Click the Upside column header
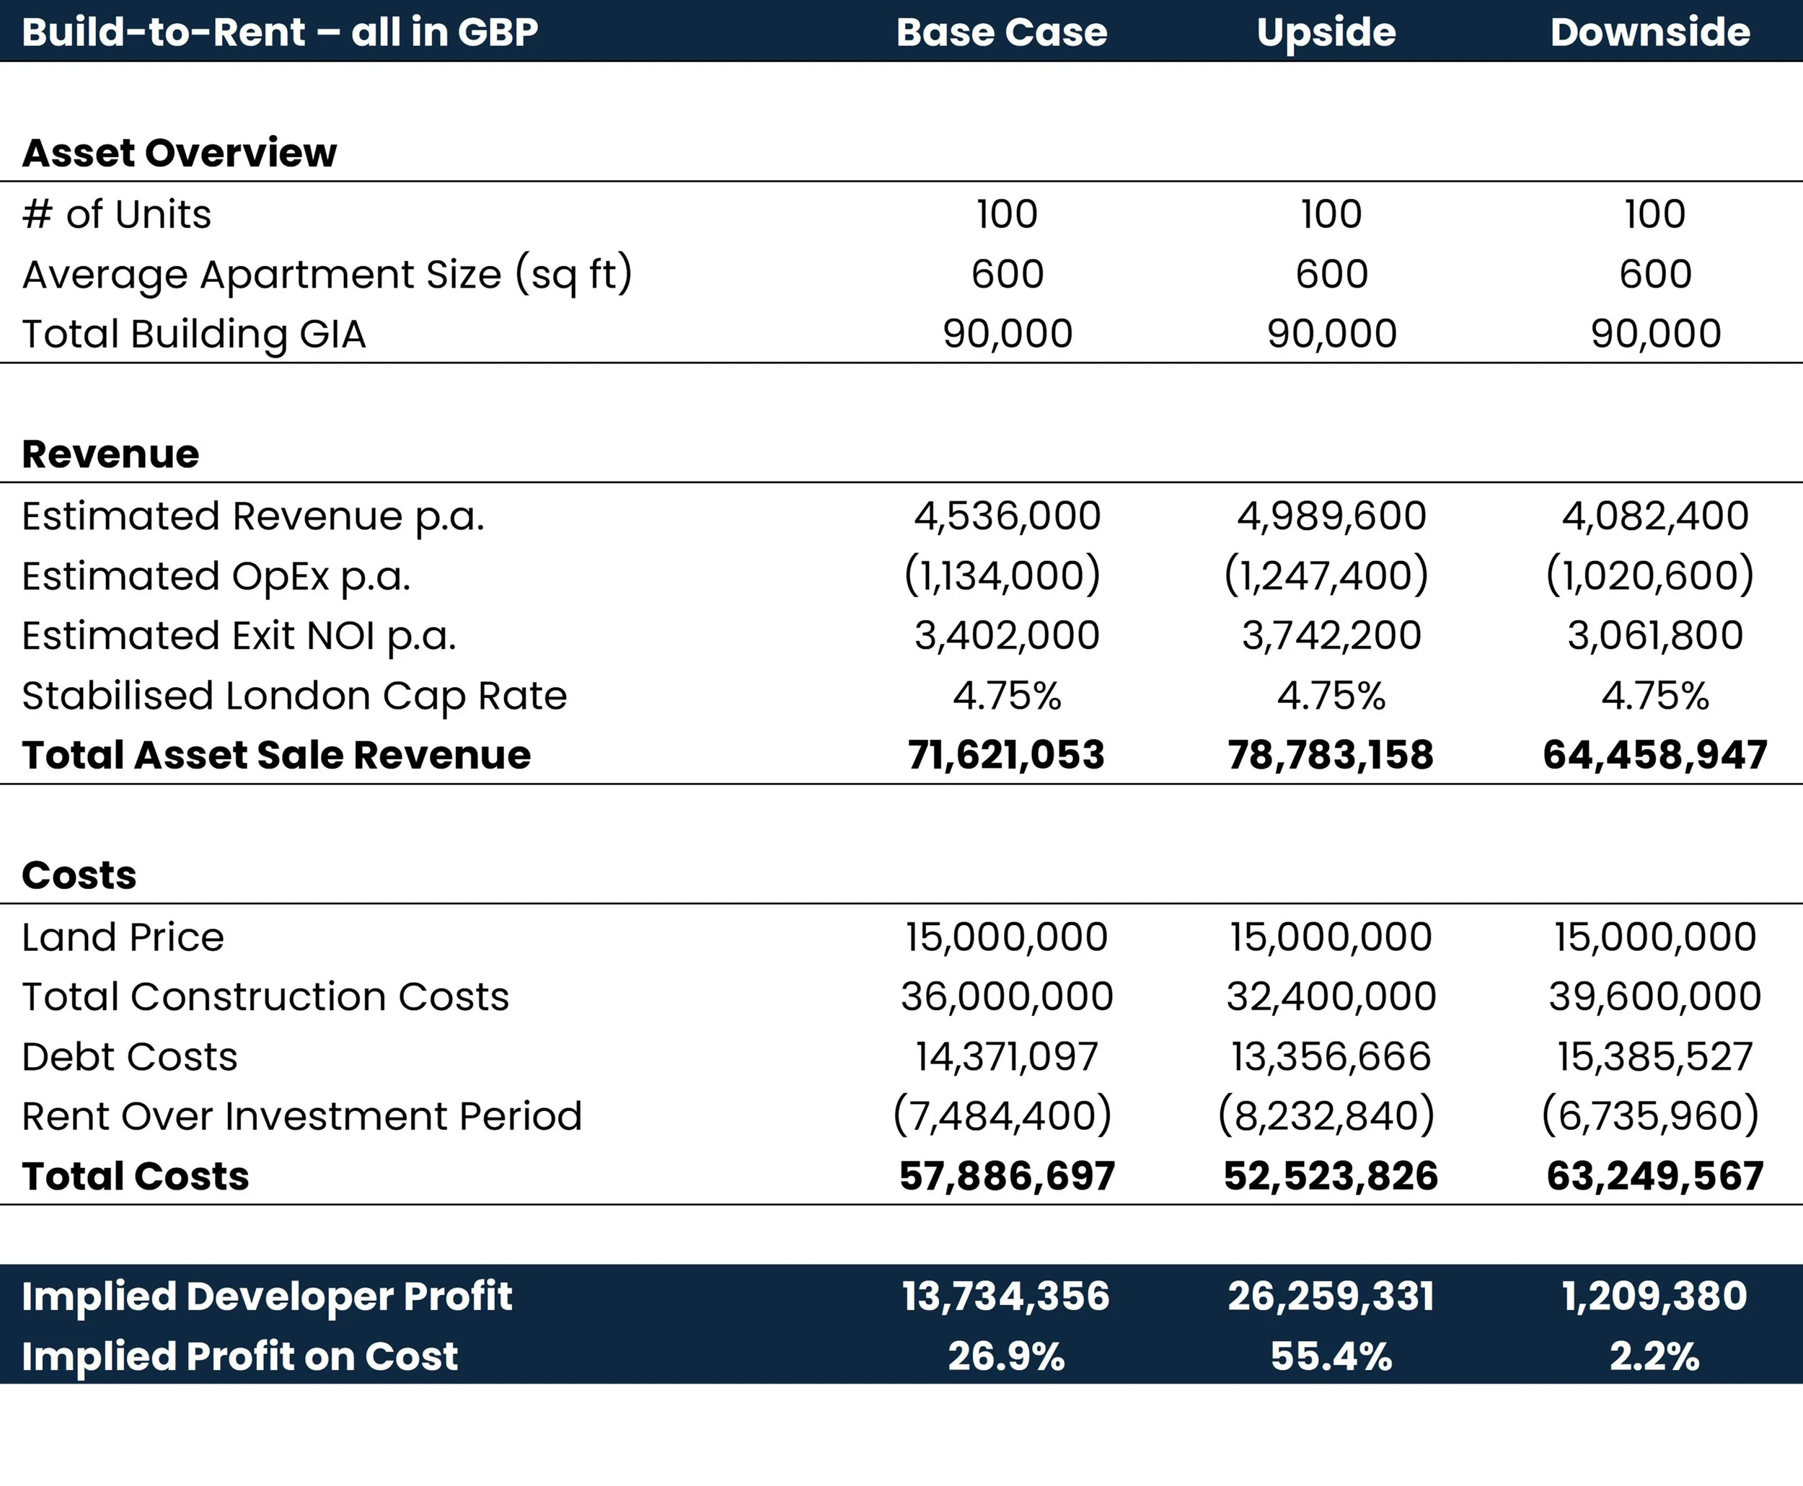Screen dimensions: 1803x1486 pyautogui.click(x=1326, y=32)
